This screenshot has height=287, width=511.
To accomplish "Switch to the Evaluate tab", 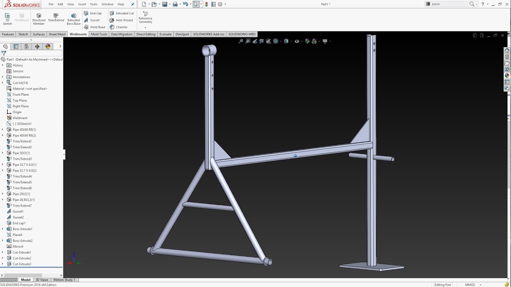I will pos(165,34).
